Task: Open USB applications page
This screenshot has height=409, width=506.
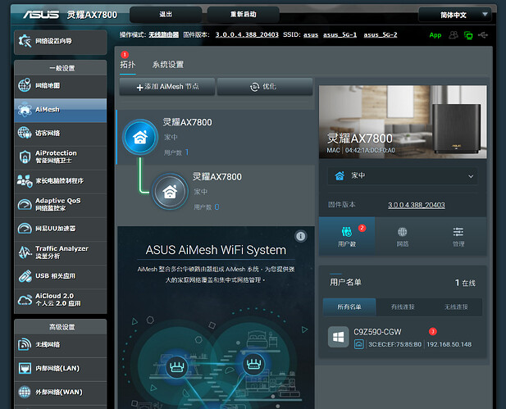Action: pyautogui.click(x=61, y=276)
